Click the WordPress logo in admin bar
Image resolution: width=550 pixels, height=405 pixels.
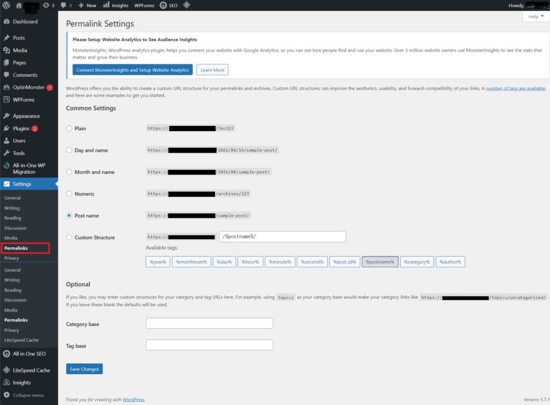(x=6, y=5)
